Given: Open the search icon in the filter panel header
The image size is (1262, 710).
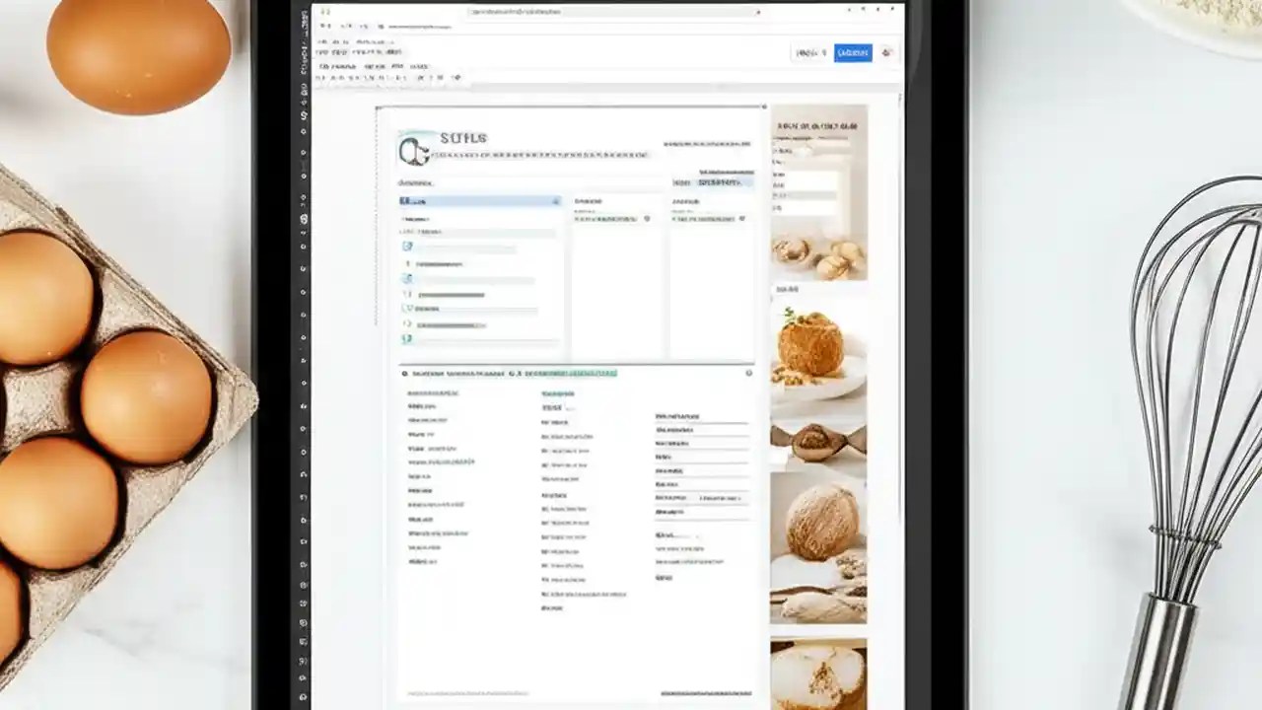Looking at the screenshot, I should 555,201.
